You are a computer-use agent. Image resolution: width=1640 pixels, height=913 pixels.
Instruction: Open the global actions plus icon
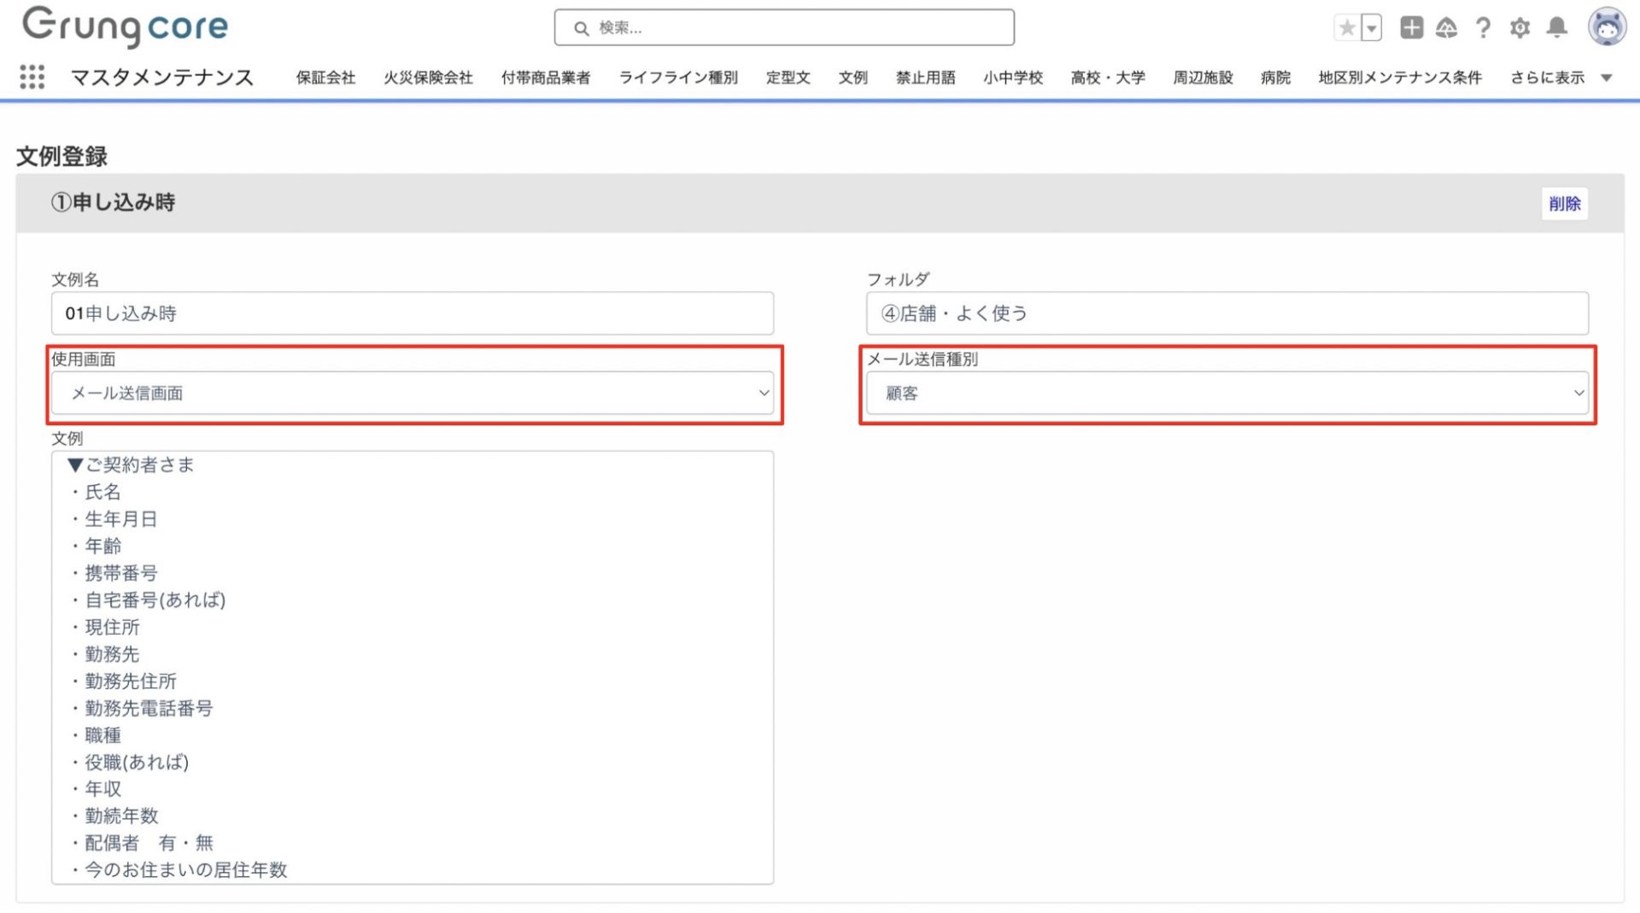coord(1411,28)
